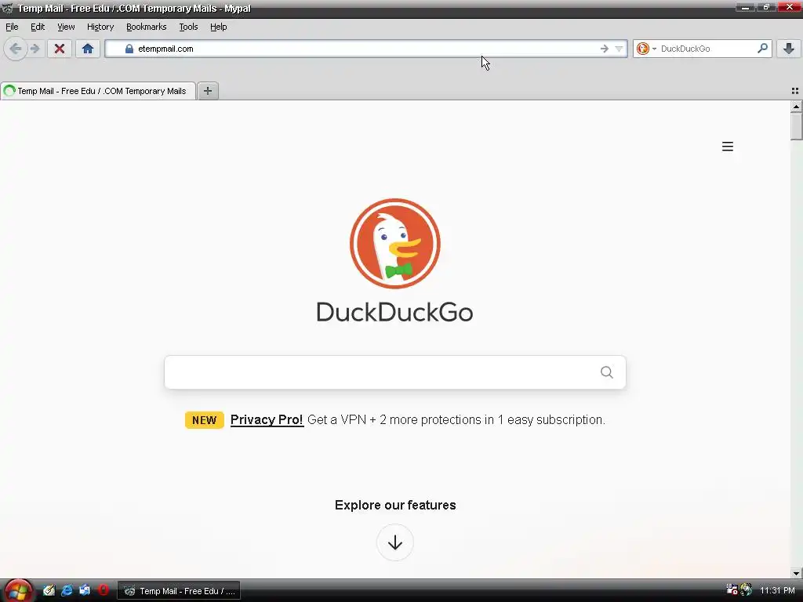Click the DuckDuckGo duck logo

pos(395,244)
